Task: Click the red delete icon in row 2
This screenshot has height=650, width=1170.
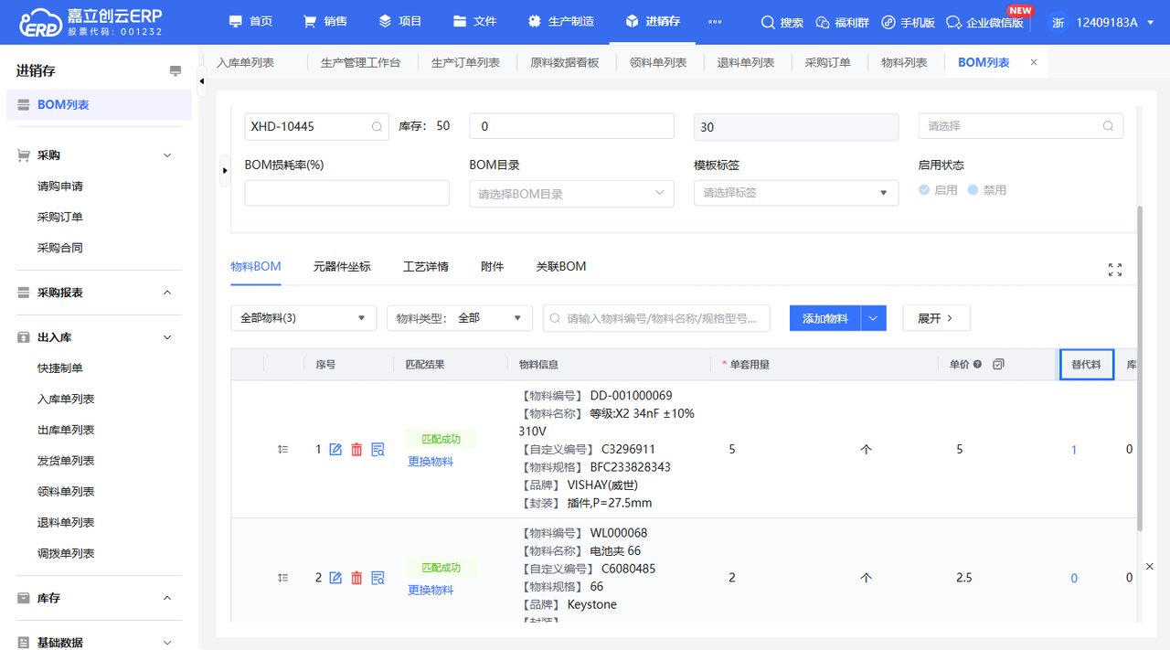Action: 356,578
